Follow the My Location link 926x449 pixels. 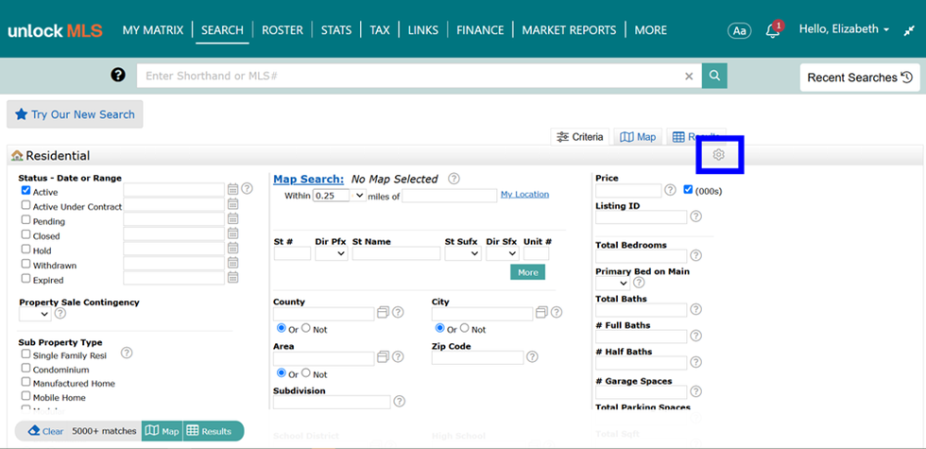(524, 195)
